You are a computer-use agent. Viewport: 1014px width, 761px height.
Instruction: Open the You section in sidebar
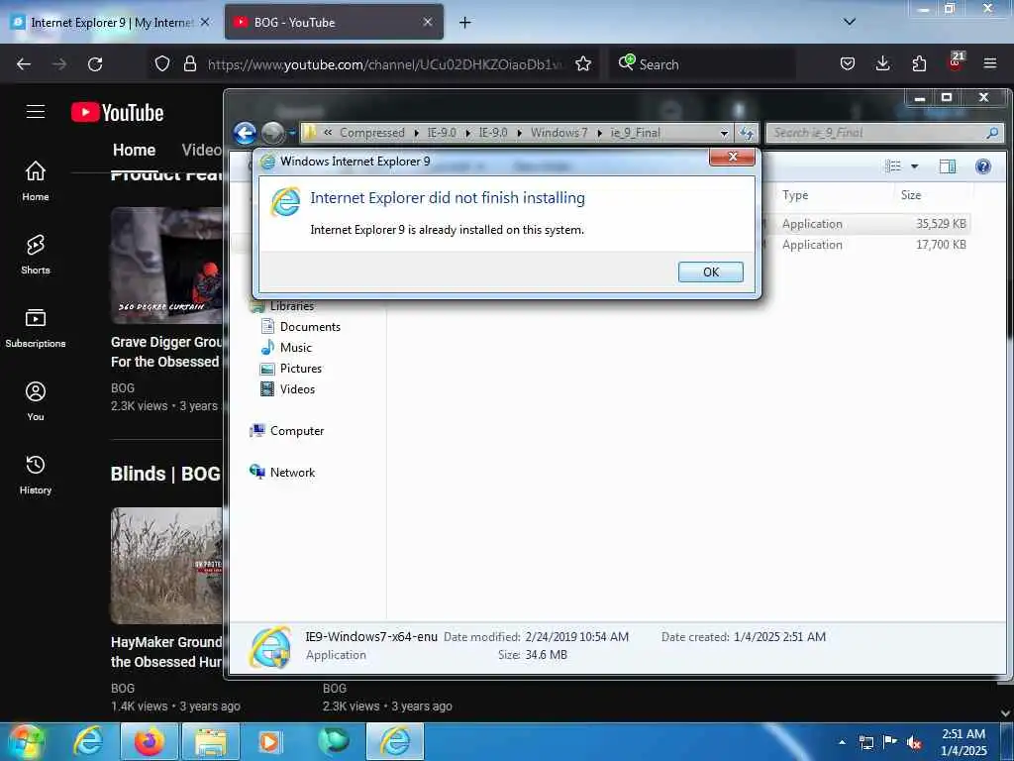(x=36, y=401)
